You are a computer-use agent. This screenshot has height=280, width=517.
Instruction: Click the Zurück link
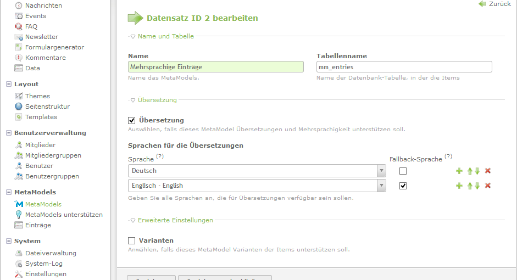click(x=496, y=4)
